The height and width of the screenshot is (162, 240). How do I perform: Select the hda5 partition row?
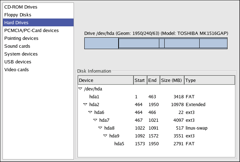pos(119,144)
